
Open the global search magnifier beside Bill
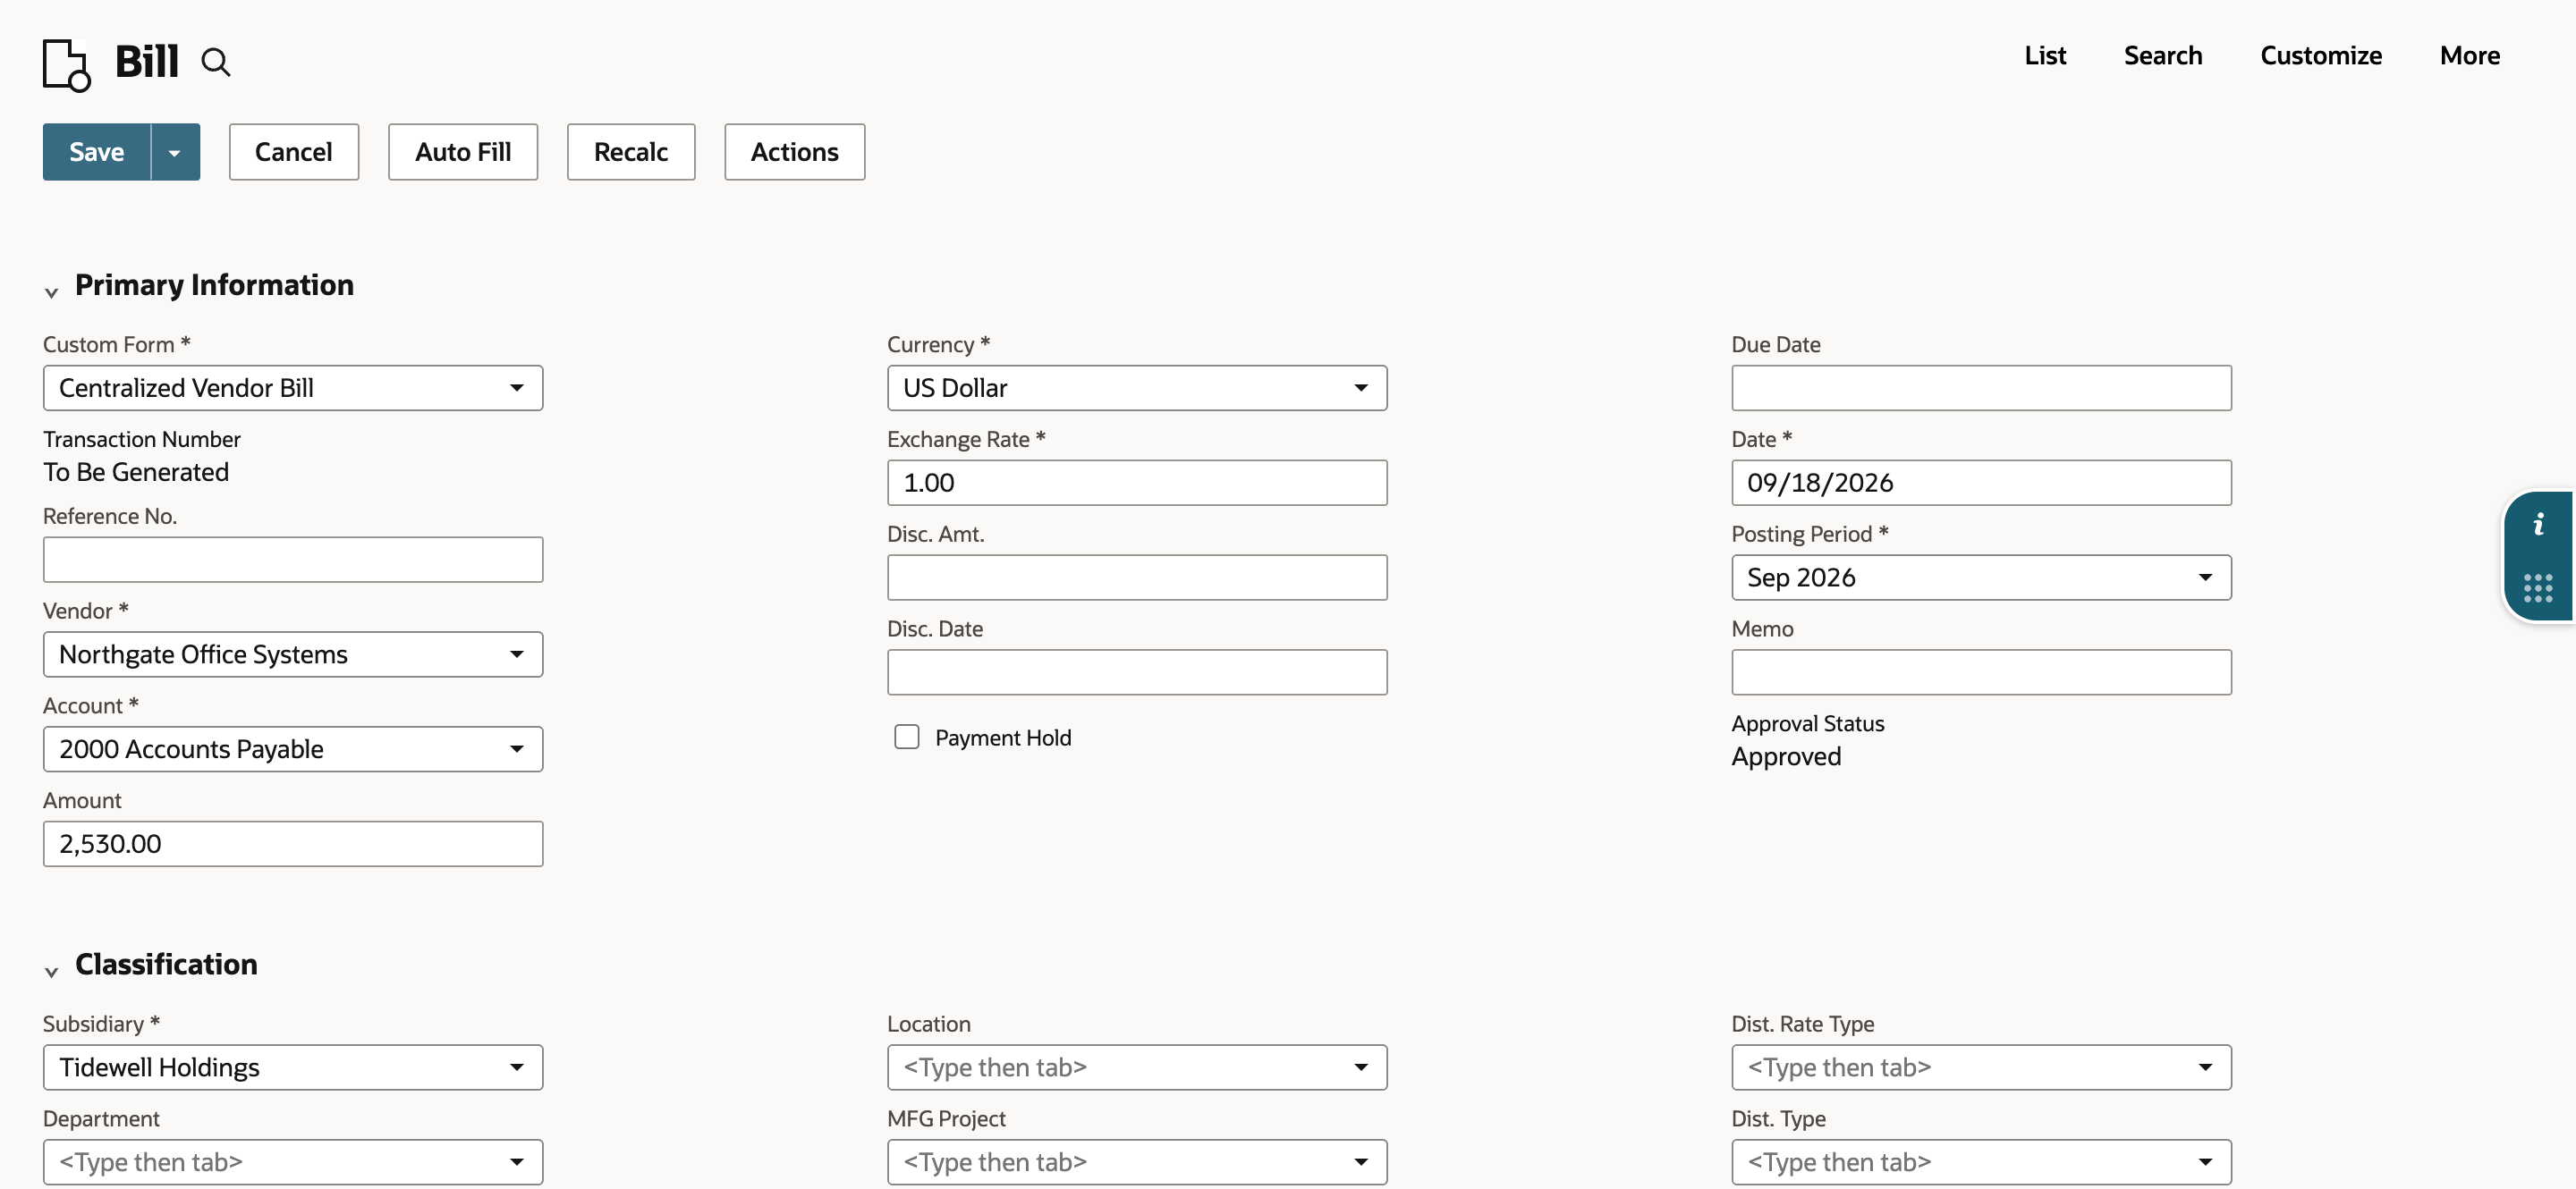(216, 62)
